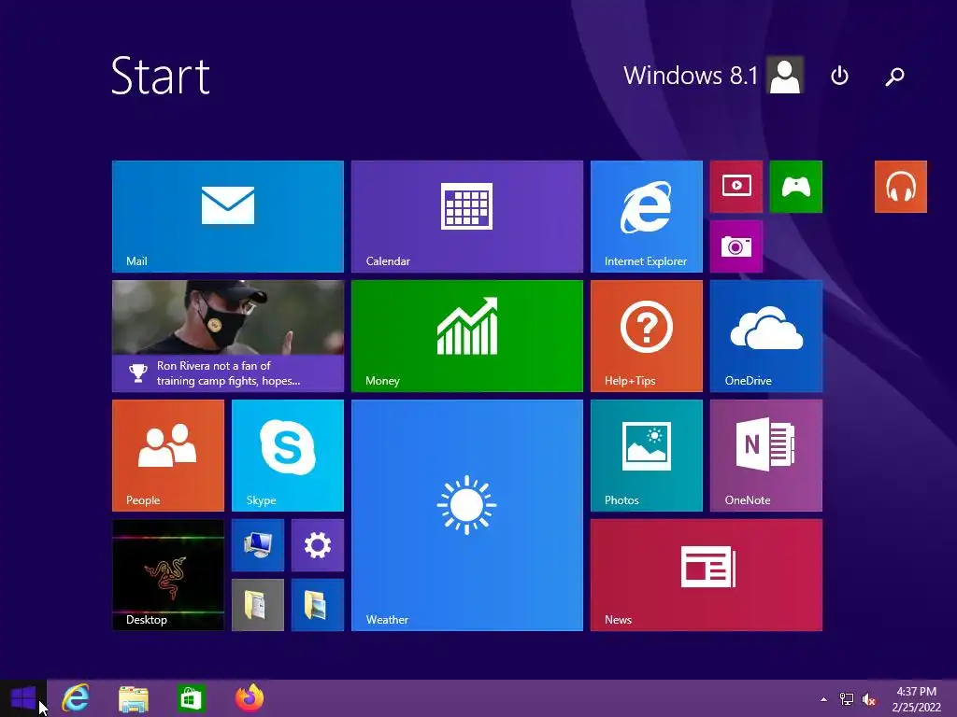
Task: Show hidden tray icons arrow
Action: [x=824, y=699]
